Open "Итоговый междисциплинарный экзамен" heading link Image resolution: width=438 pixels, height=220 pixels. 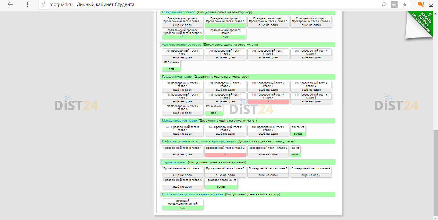pyautogui.click(x=193, y=194)
